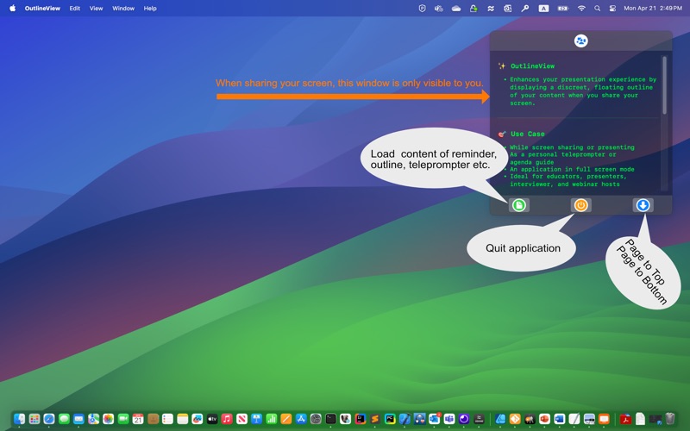
Task: Open Notes from the Dock
Action: point(183,419)
